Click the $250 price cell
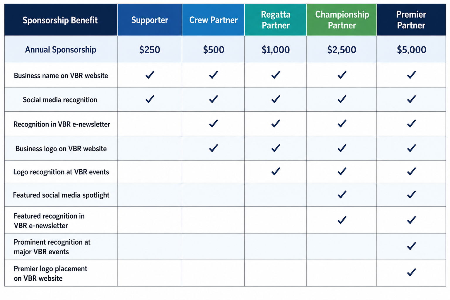 pyautogui.click(x=150, y=50)
